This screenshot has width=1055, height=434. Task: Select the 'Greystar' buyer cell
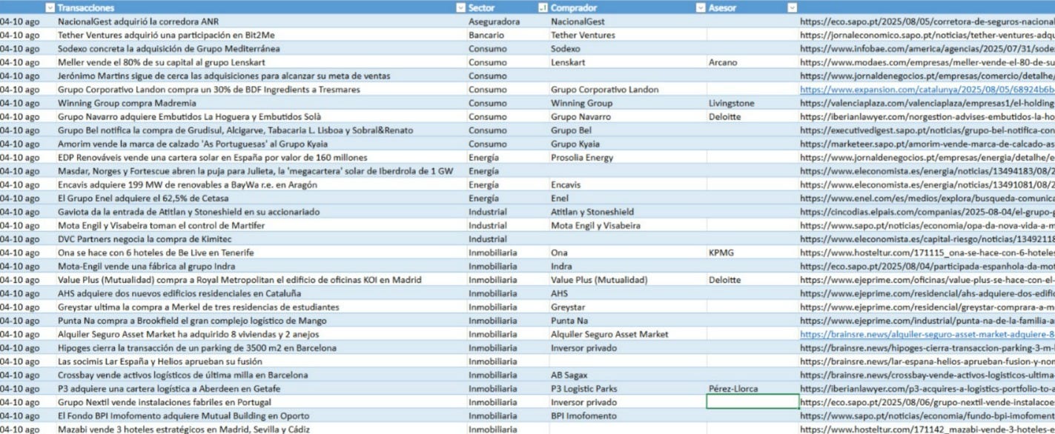[x=627, y=307]
